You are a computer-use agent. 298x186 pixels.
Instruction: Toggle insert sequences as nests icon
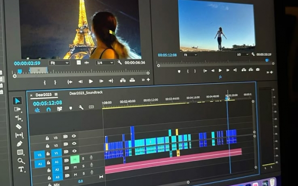tap(37, 110)
